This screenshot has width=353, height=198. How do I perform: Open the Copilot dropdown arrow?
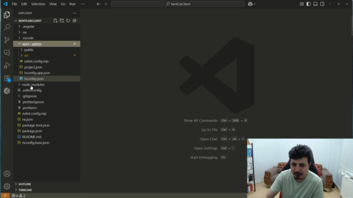point(254,4)
